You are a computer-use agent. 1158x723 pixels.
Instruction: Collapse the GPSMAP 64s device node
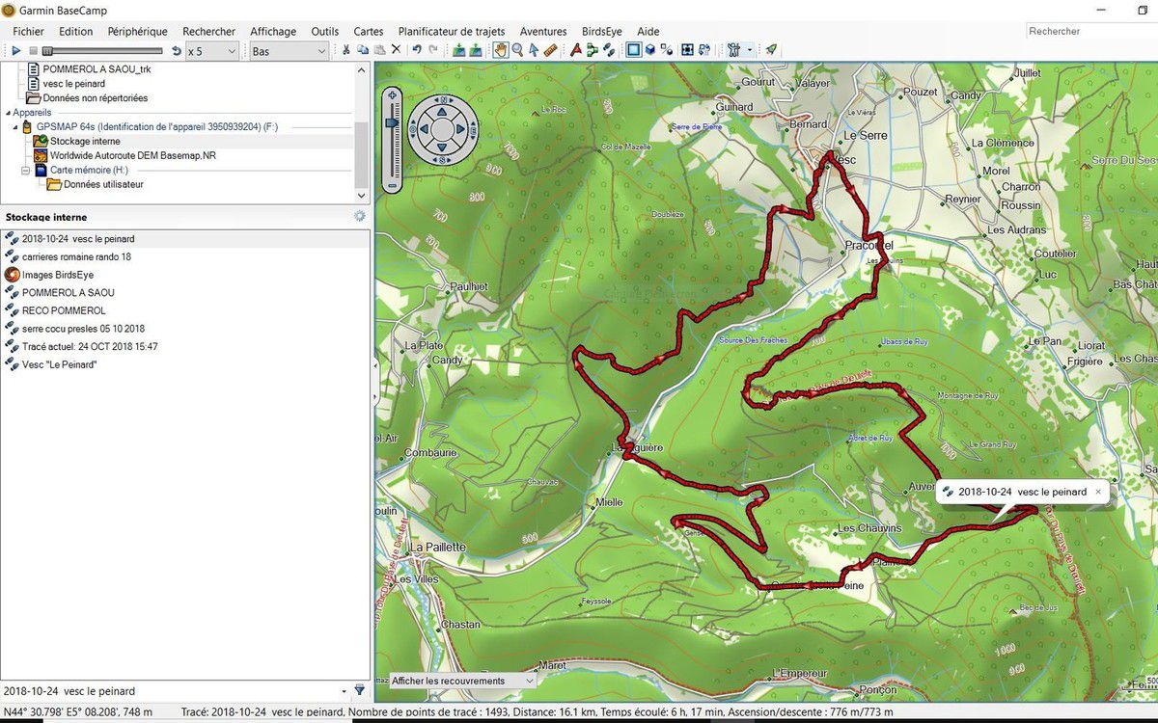point(15,127)
